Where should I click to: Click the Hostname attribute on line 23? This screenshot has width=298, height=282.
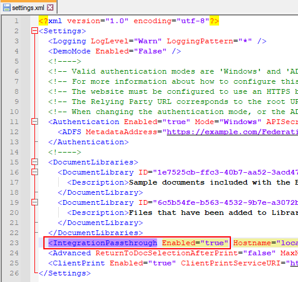click(x=265, y=243)
